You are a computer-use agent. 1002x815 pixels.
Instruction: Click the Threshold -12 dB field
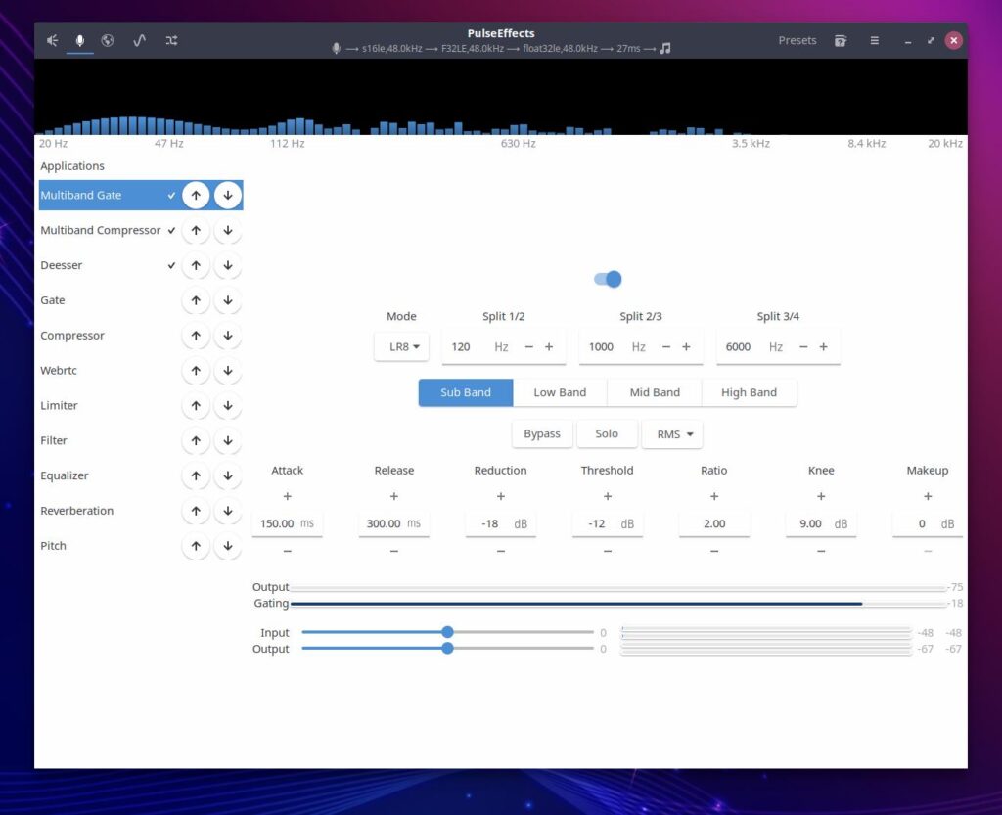pos(608,523)
